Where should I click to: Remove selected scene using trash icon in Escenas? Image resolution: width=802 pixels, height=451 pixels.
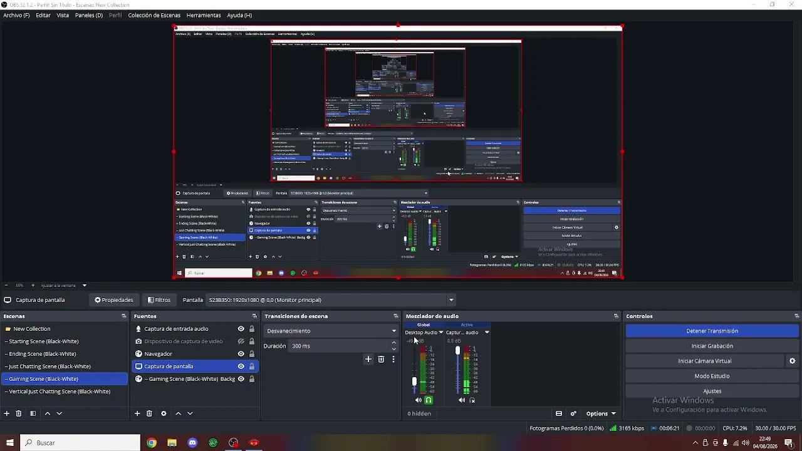point(19,413)
